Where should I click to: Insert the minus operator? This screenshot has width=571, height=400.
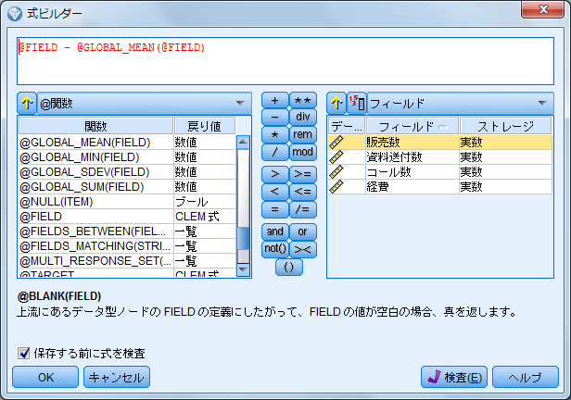point(275,117)
